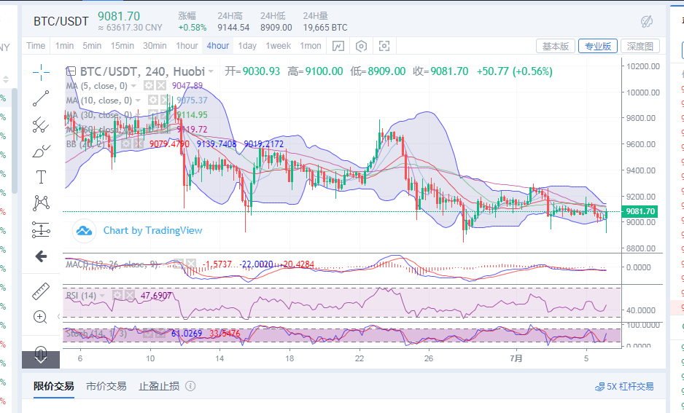Viewport: 684px width, 413px height.
Task: Remove the BB indicator
Action: 138,143
